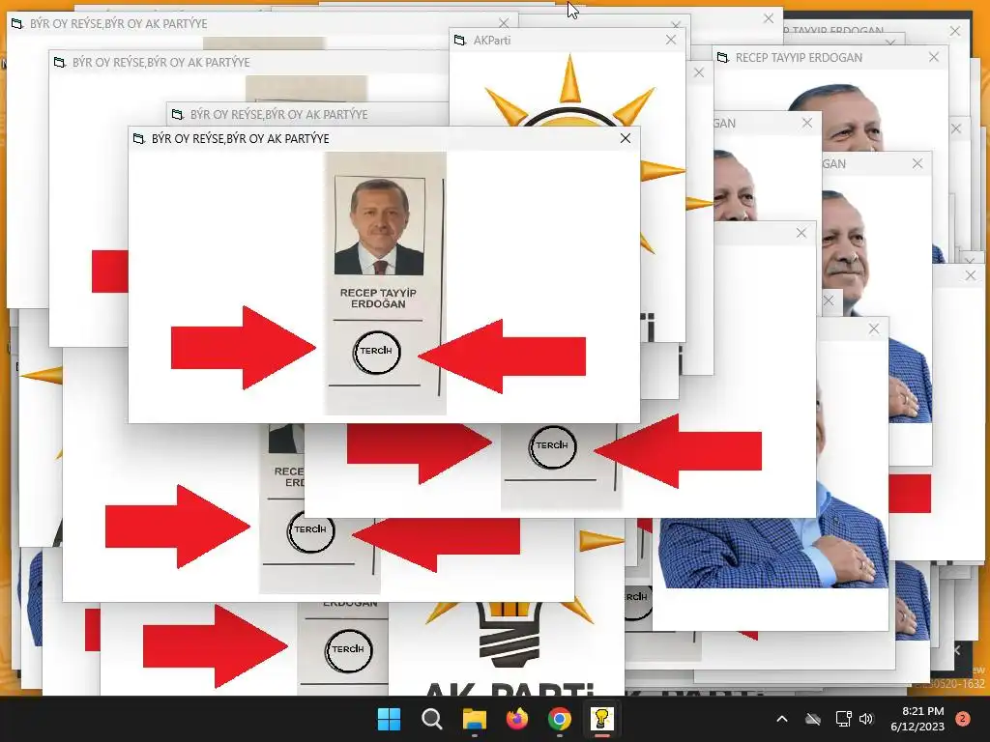
Task: Open File Explorer from the taskbar
Action: (x=474, y=719)
